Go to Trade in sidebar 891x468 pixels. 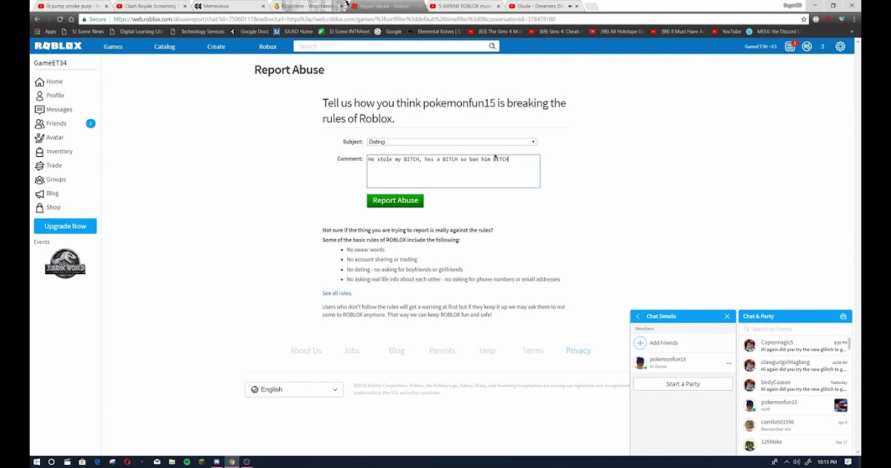(x=48, y=166)
